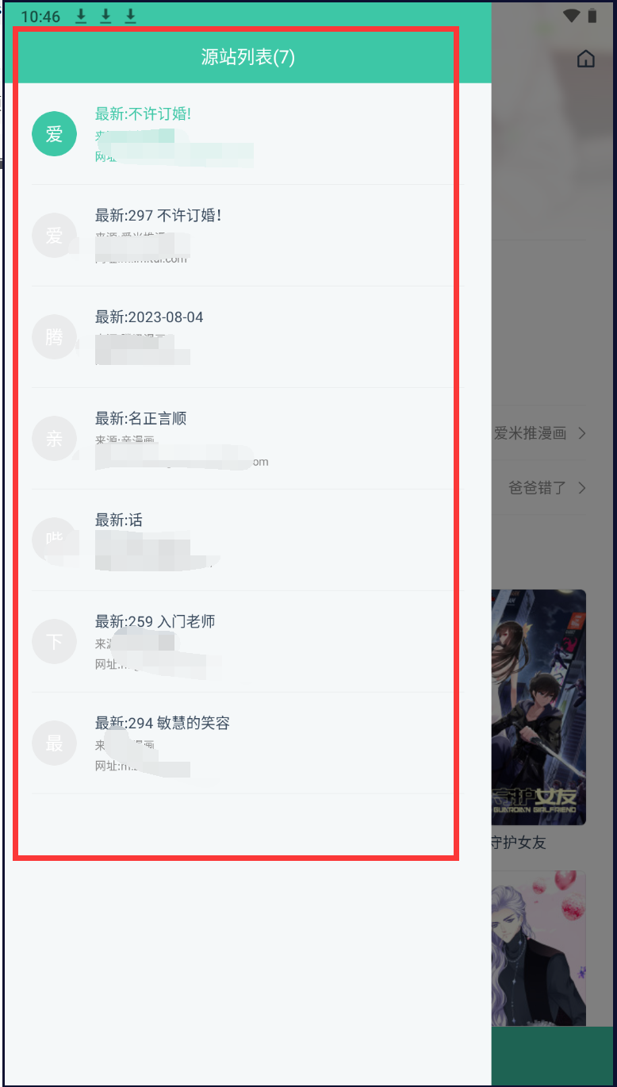Tap the 亲 source avatar icon
This screenshot has width=617, height=1087.
tap(54, 439)
